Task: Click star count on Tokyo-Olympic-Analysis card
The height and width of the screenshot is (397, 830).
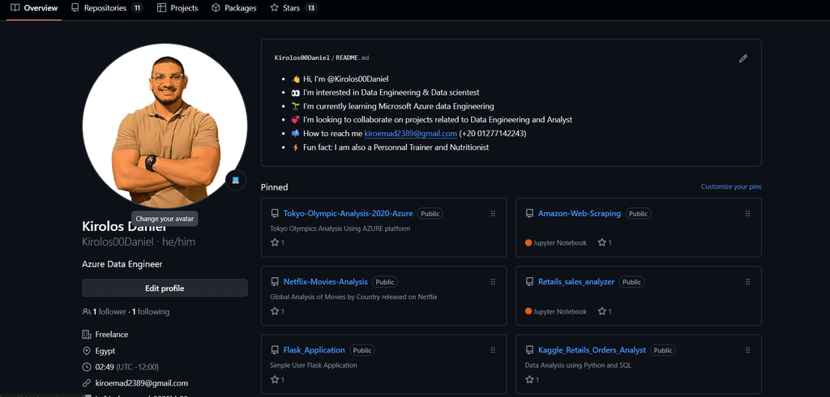Action: click(x=277, y=242)
